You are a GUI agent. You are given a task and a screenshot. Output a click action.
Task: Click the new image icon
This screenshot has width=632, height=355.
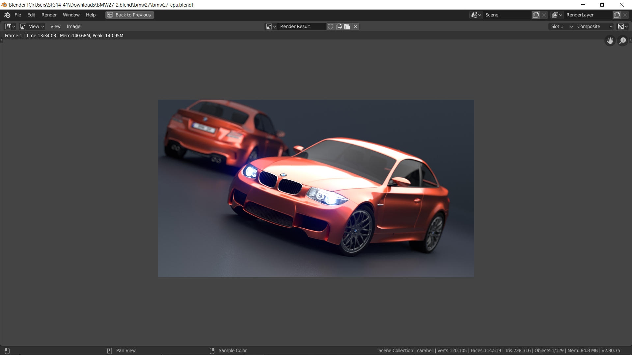tap(339, 26)
